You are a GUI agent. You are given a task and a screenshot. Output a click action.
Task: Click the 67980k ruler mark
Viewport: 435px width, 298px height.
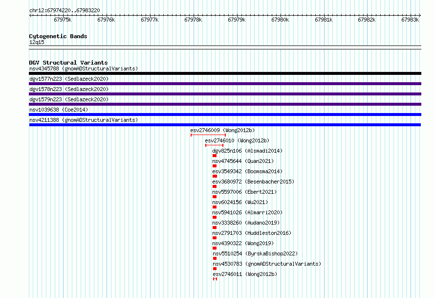point(280,20)
